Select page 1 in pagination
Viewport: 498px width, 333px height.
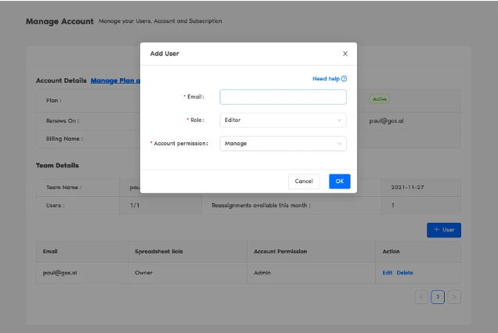click(438, 297)
